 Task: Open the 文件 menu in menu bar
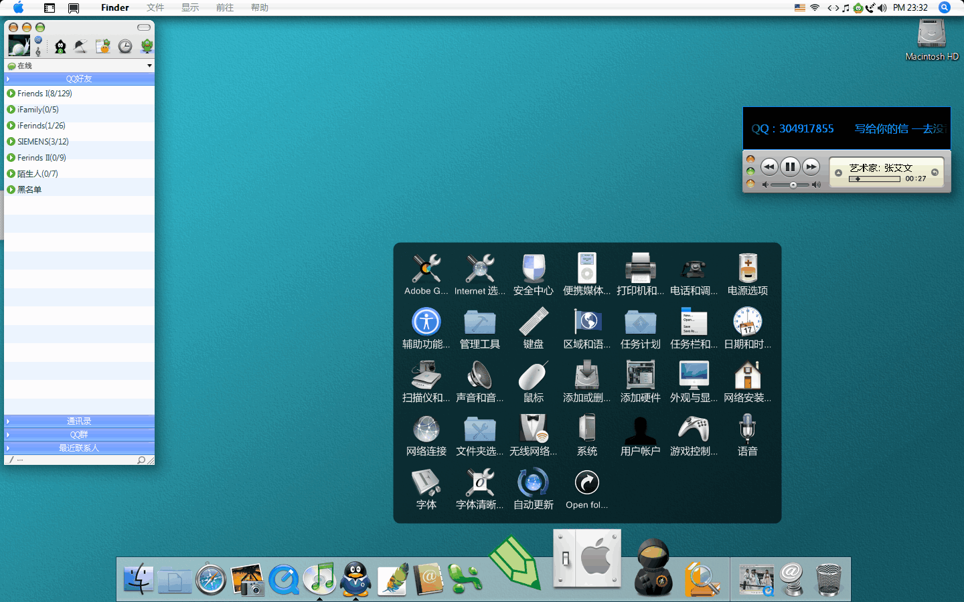(155, 7)
